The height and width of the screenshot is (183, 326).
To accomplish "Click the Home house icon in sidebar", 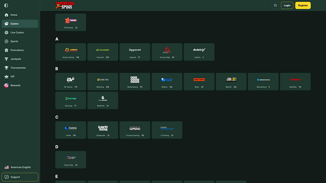I will click(6, 15).
